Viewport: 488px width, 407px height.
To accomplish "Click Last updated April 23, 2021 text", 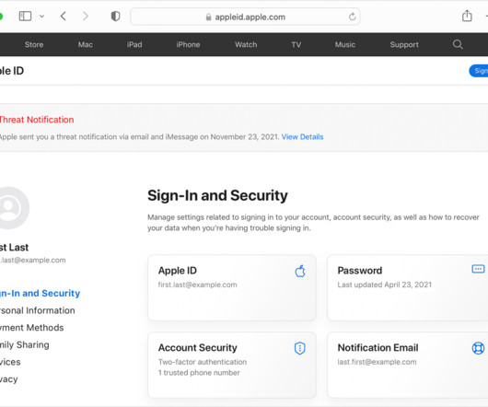I will click(x=385, y=285).
